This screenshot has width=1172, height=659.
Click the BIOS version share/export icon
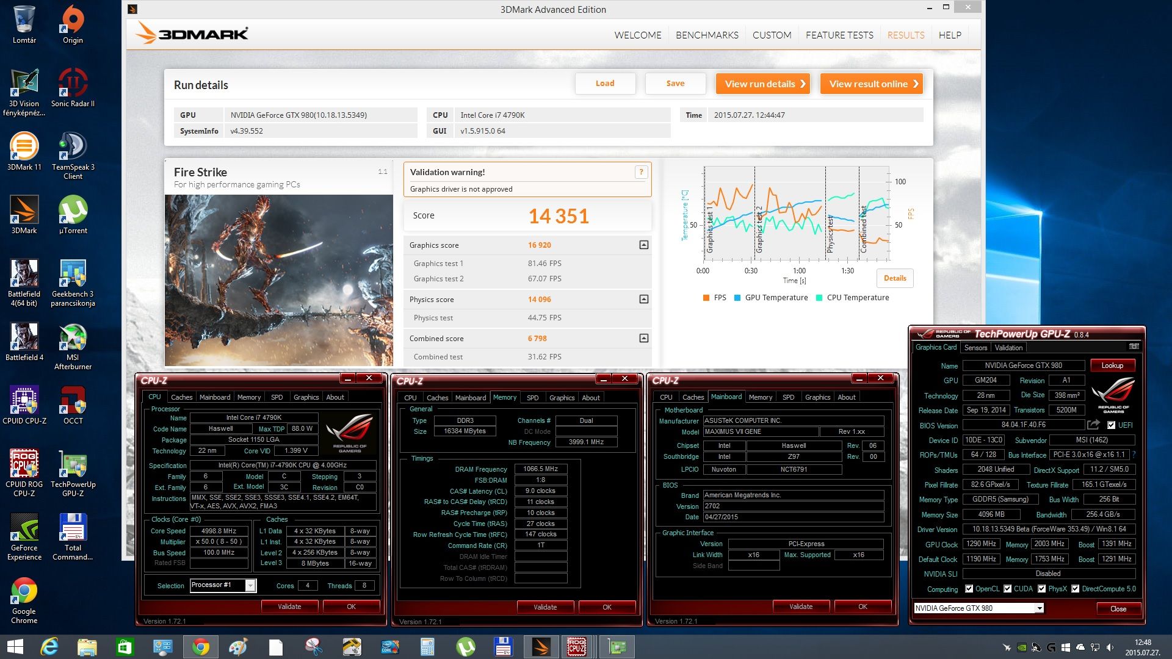[1093, 425]
